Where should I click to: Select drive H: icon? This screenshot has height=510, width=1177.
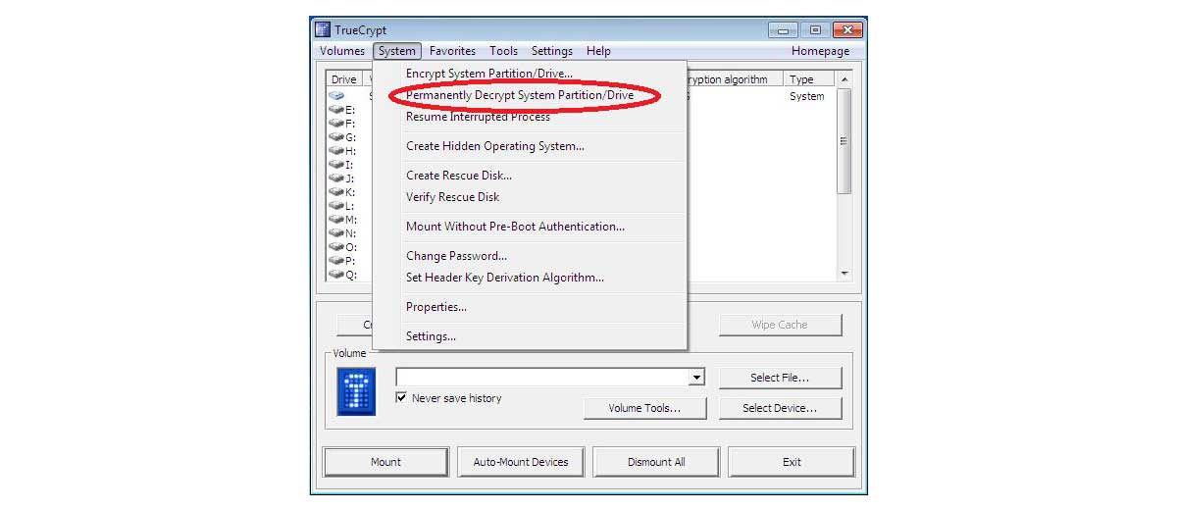click(x=336, y=151)
